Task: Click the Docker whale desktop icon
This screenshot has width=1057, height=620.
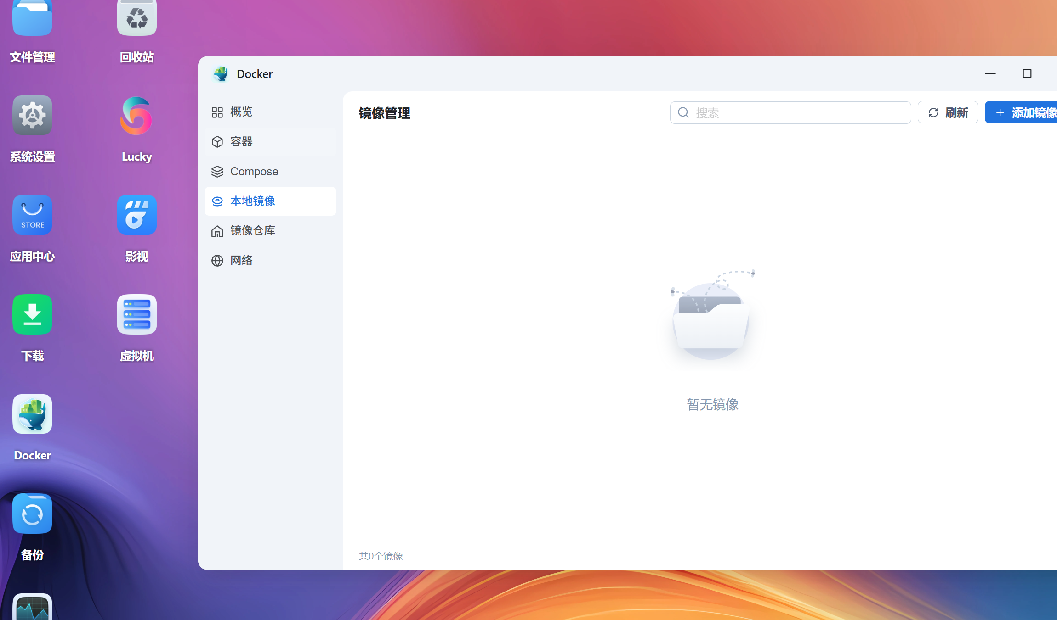Action: click(32, 414)
